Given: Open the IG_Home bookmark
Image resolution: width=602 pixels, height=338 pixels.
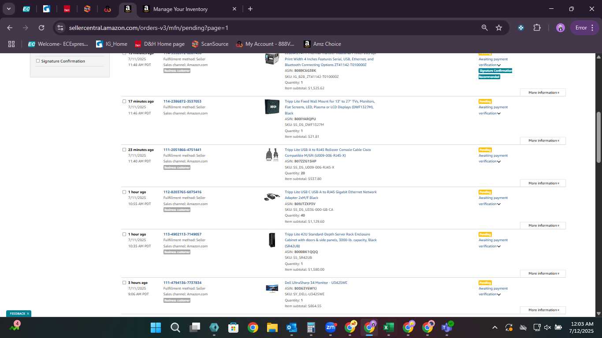Looking at the screenshot, I should click(111, 44).
